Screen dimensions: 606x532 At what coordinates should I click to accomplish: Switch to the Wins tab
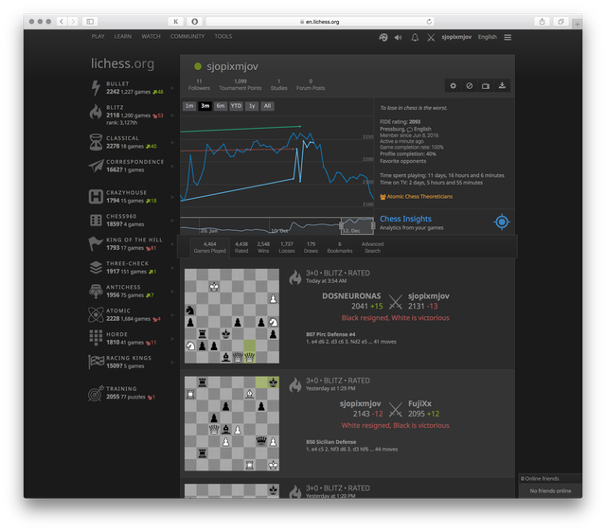263,247
